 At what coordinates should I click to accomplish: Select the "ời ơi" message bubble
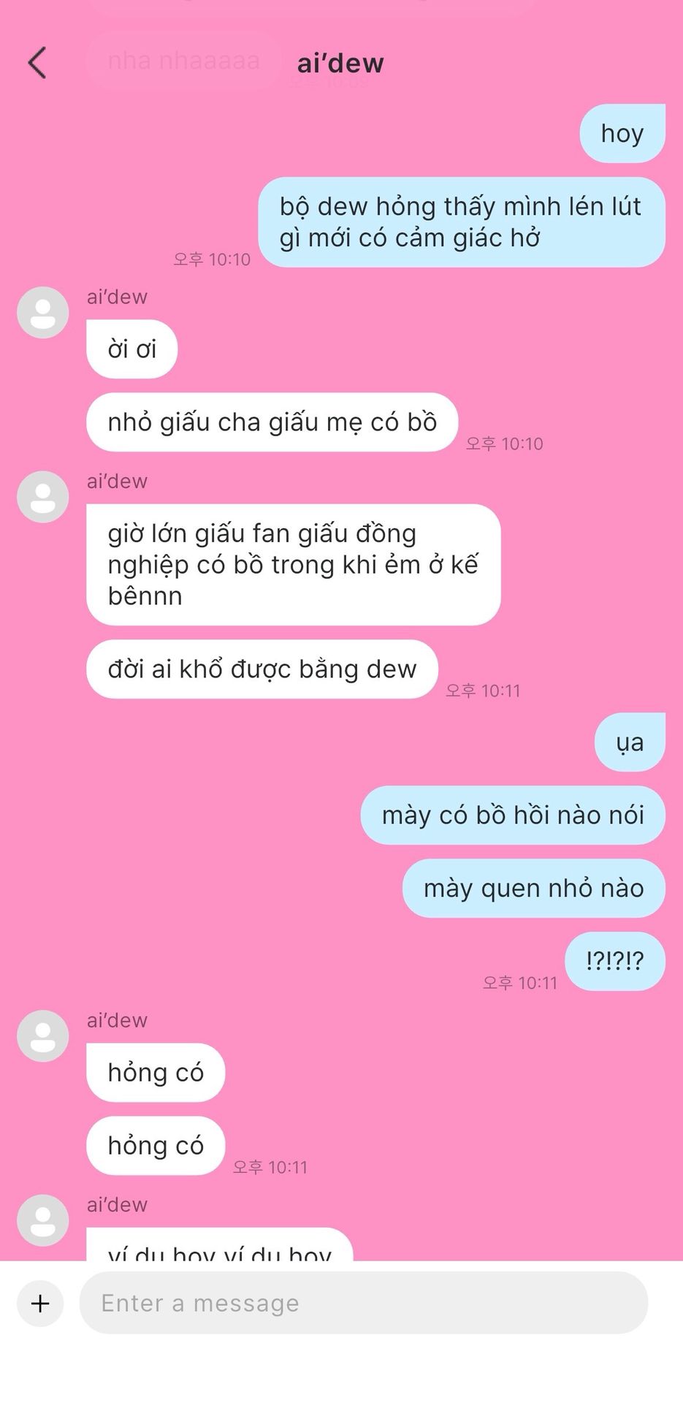[x=132, y=349]
